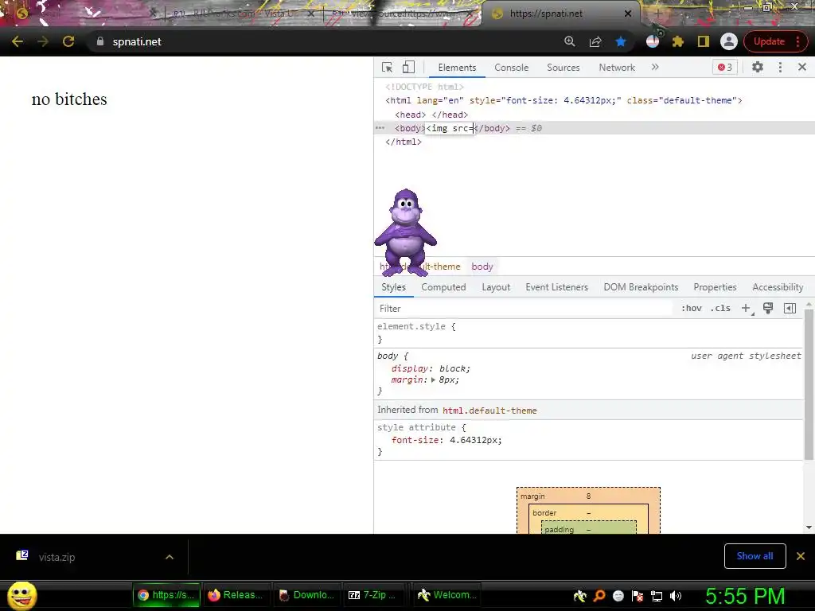The width and height of the screenshot is (815, 611).
Task: Select the html lang="en" node
Action: (563, 100)
